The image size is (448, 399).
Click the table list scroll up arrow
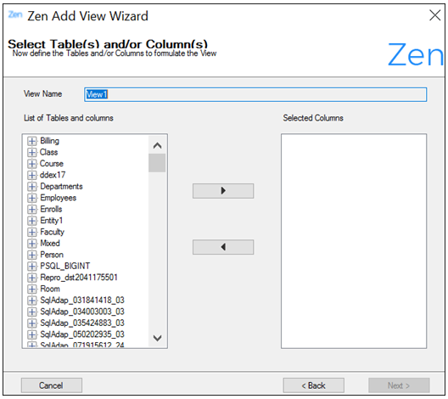tap(157, 145)
